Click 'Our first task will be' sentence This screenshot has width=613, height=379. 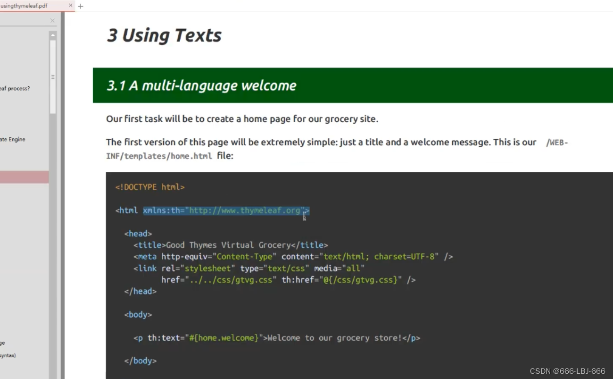[242, 119]
